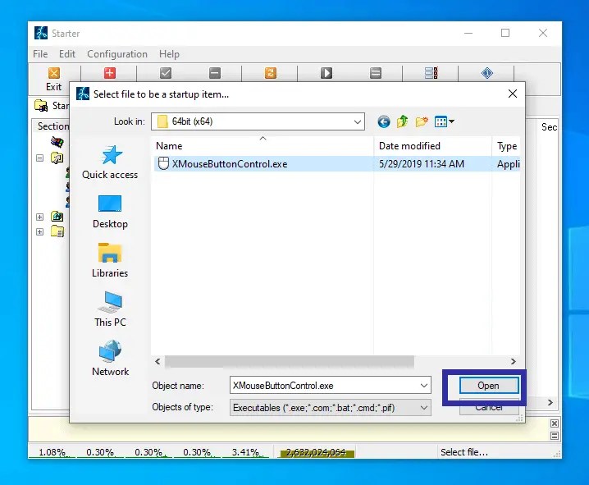The image size is (589, 485).
Task: Select the XMouseButtonControl.exe file
Action: click(x=230, y=164)
